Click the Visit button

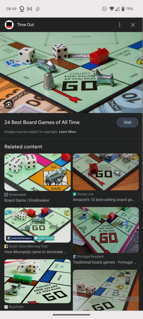(x=127, y=122)
